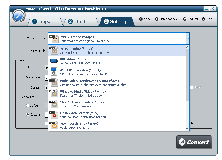
Task: Choose MKV(Matroska) Video (*.mkv)
Action: coord(117,104)
